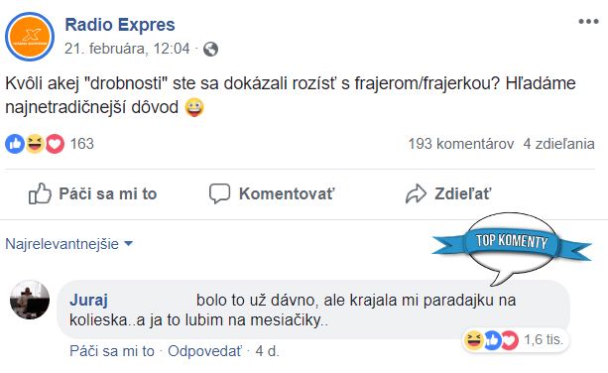Viewport: 608px width, 373px height.
Task: Click the Radio Expres profile logo
Action: point(30,37)
